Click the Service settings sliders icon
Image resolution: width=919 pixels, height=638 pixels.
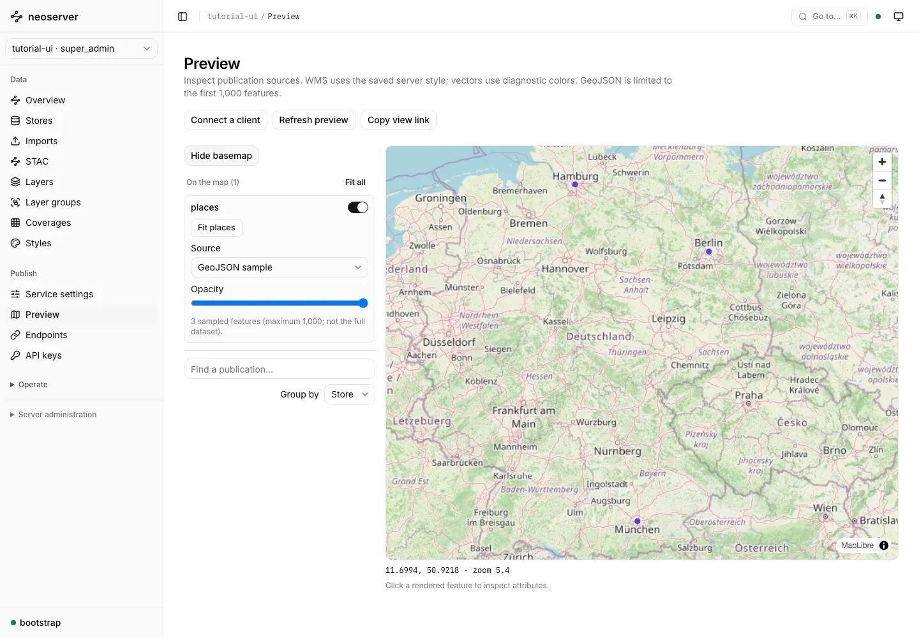[x=15, y=294]
